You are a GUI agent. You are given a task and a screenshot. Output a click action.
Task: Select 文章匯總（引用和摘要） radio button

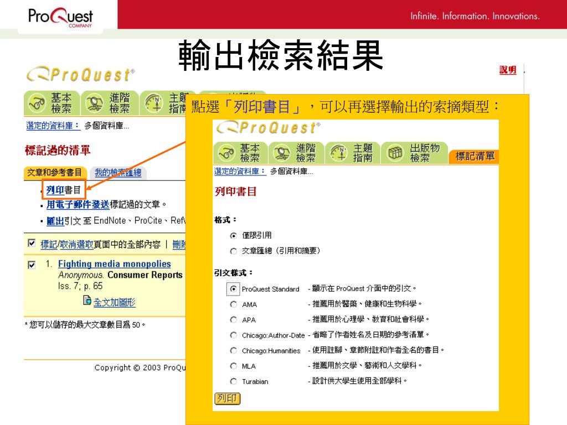tap(234, 251)
